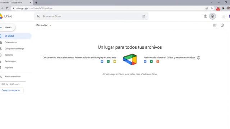Click the Microsoft Excel icon
230x129 pixels.
[151, 61]
